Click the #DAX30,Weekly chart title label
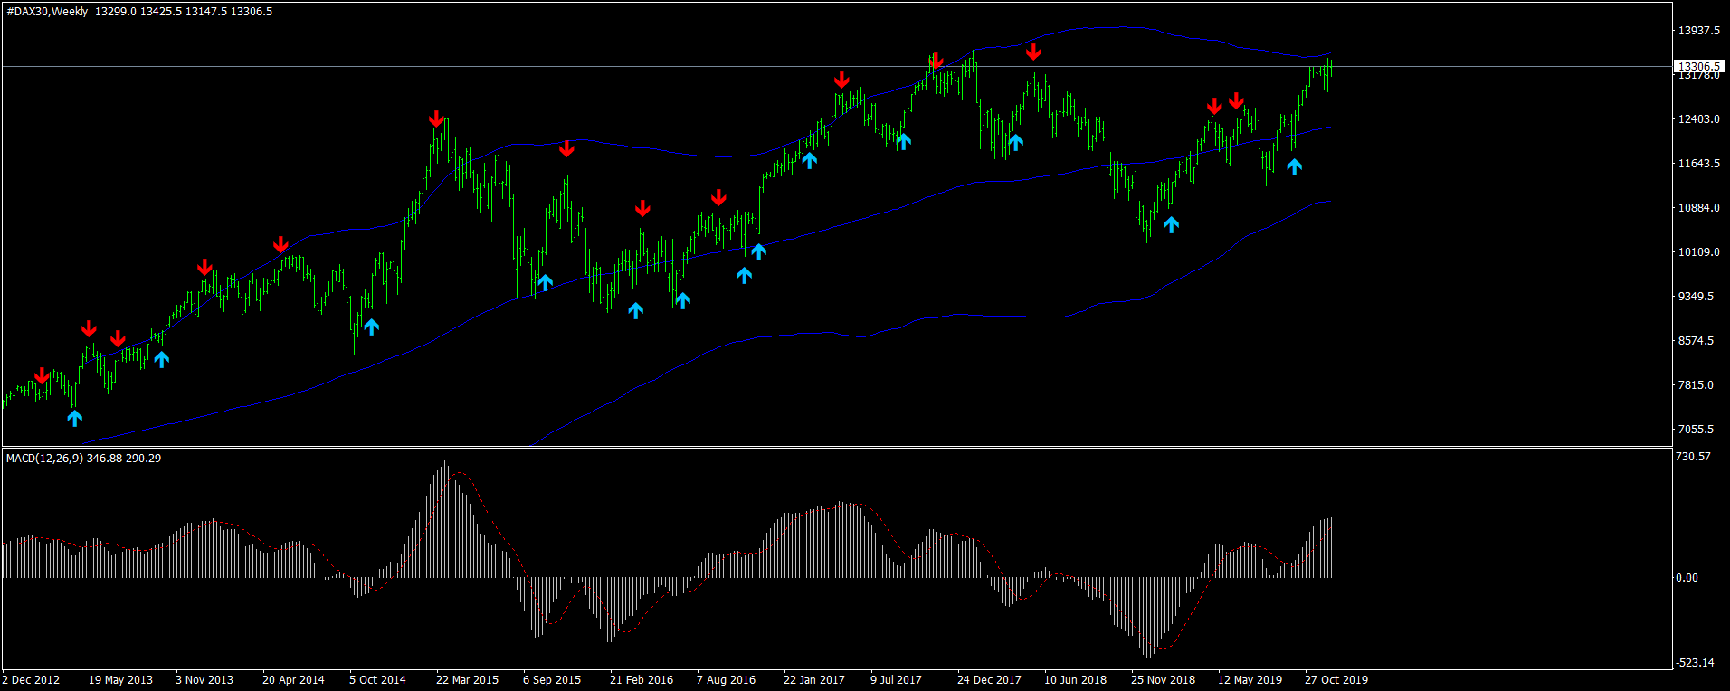The image size is (1730, 691). pos(47,12)
